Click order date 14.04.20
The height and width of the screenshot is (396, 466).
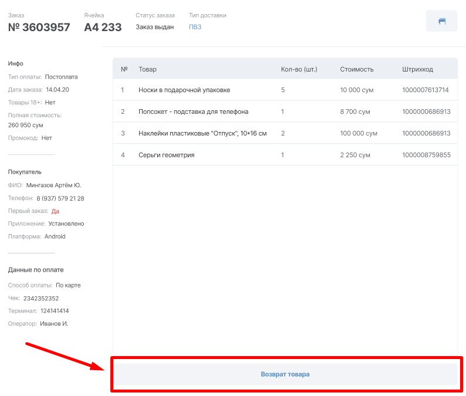tap(58, 90)
